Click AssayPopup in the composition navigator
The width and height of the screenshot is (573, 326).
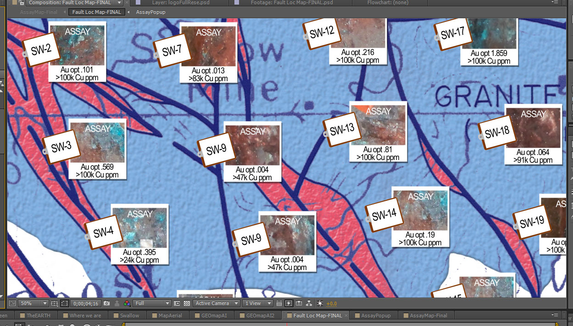[150, 12]
